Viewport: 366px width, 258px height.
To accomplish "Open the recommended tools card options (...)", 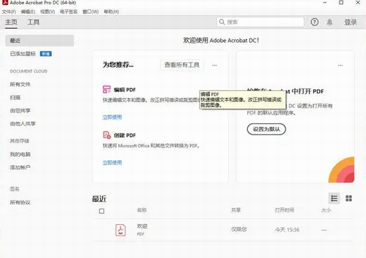I will tap(214, 65).
